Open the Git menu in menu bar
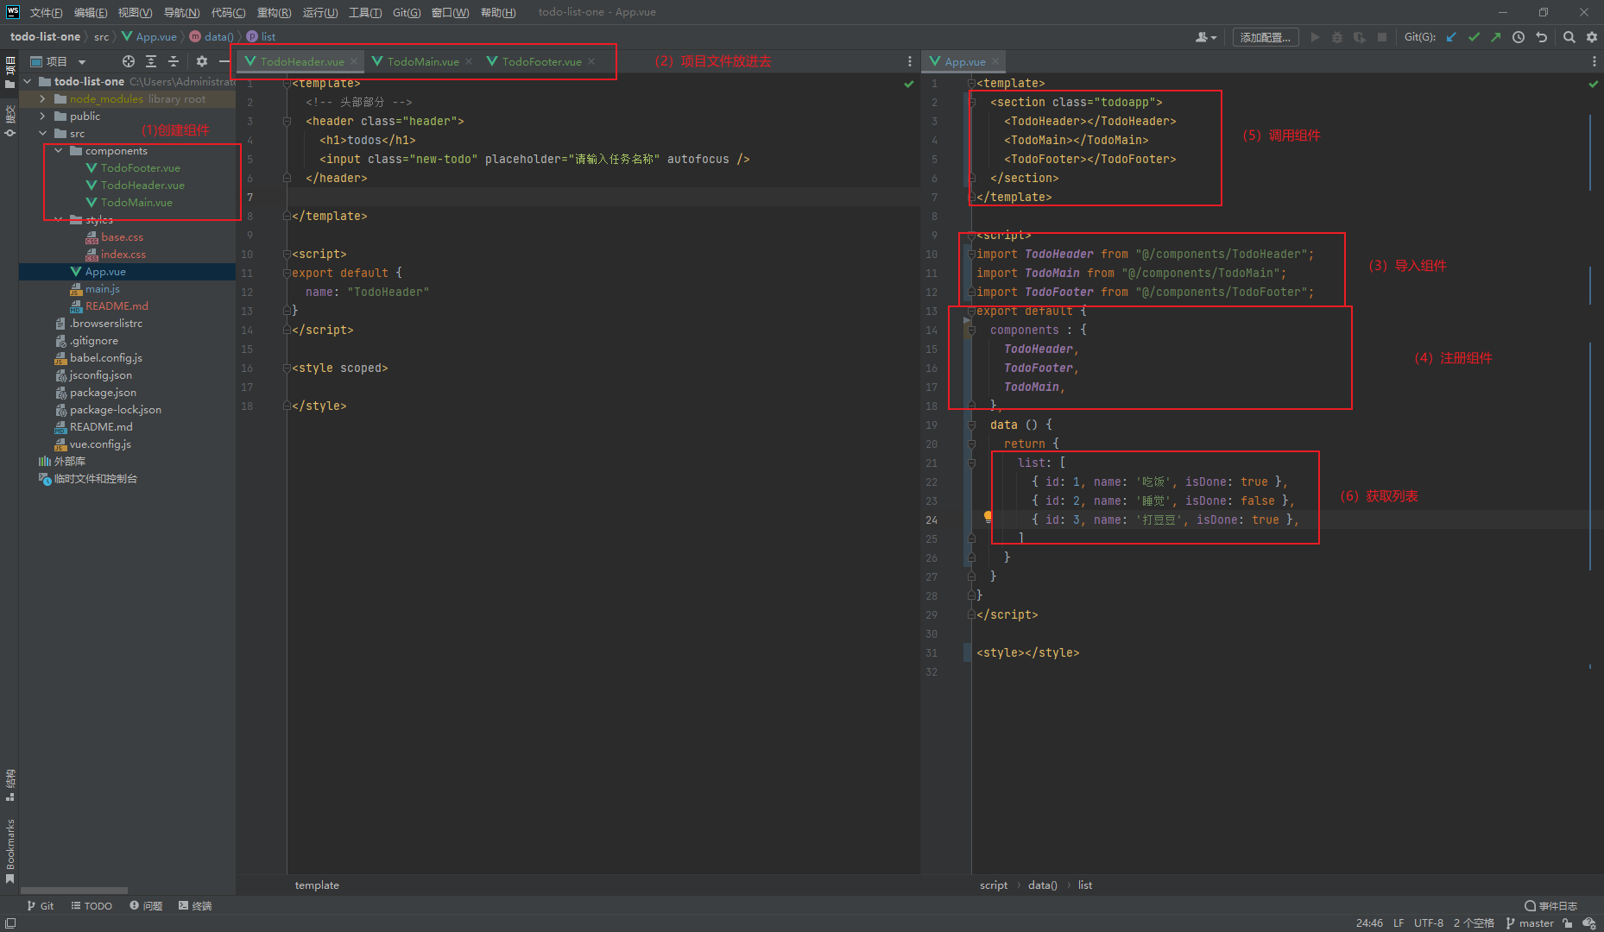1604x932 pixels. click(406, 12)
